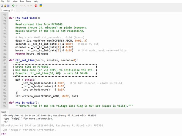
Task: Open the File menu
Action: click(2, 2)
